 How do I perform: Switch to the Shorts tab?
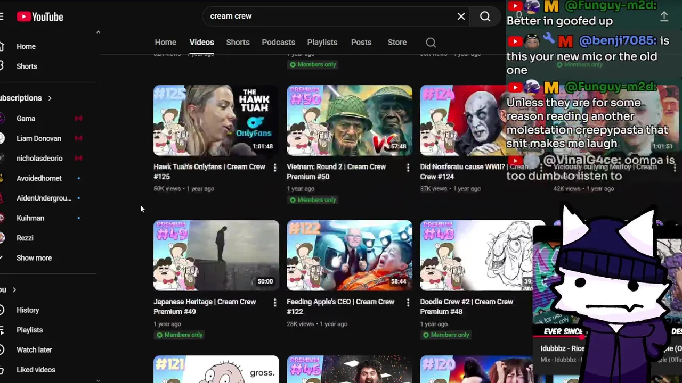pyautogui.click(x=238, y=42)
